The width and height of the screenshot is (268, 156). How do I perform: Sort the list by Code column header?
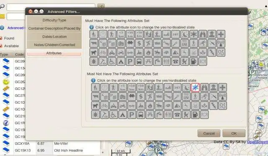(x=19, y=54)
